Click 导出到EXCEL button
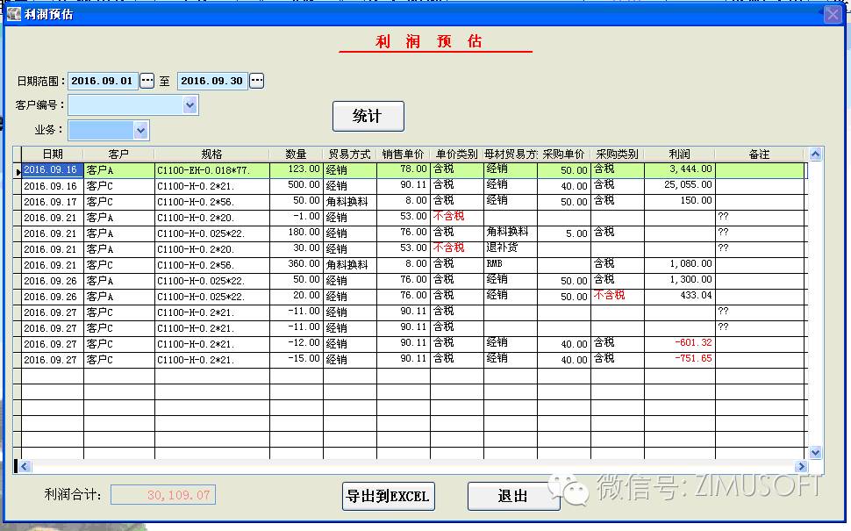The image size is (851, 531). (388, 496)
